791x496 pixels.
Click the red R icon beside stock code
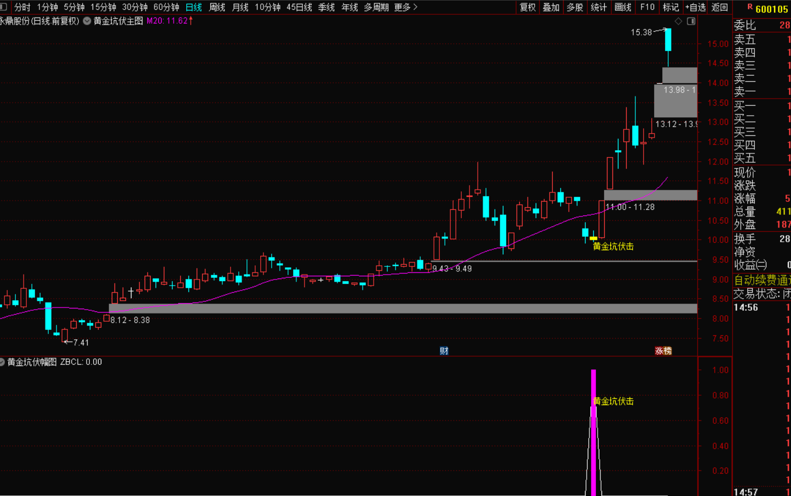[x=750, y=7]
